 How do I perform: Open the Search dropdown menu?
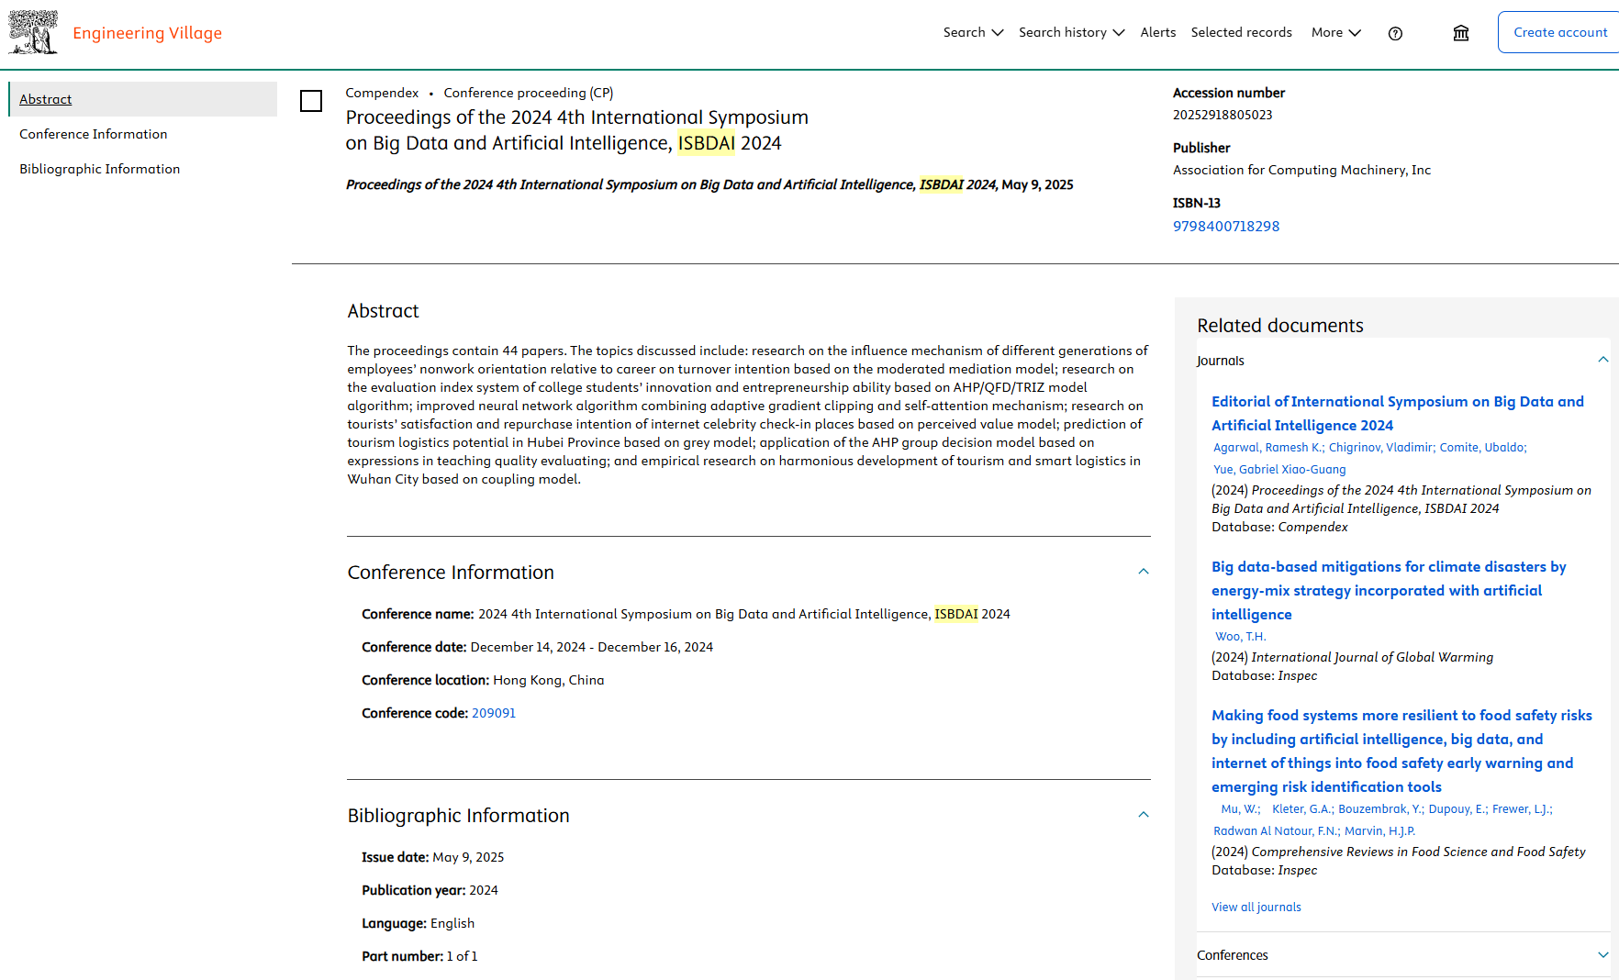(973, 32)
